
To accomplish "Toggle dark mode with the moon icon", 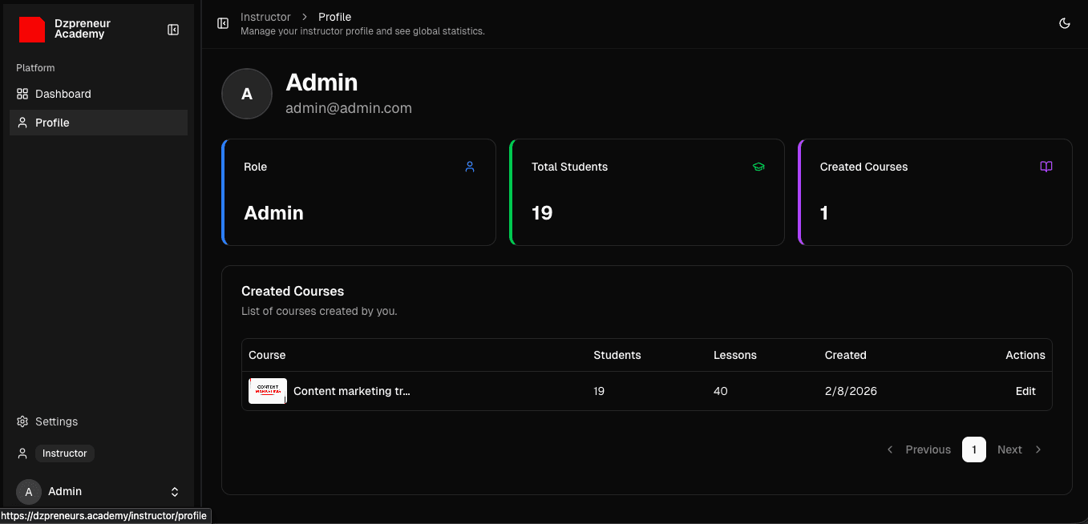I will (x=1065, y=23).
